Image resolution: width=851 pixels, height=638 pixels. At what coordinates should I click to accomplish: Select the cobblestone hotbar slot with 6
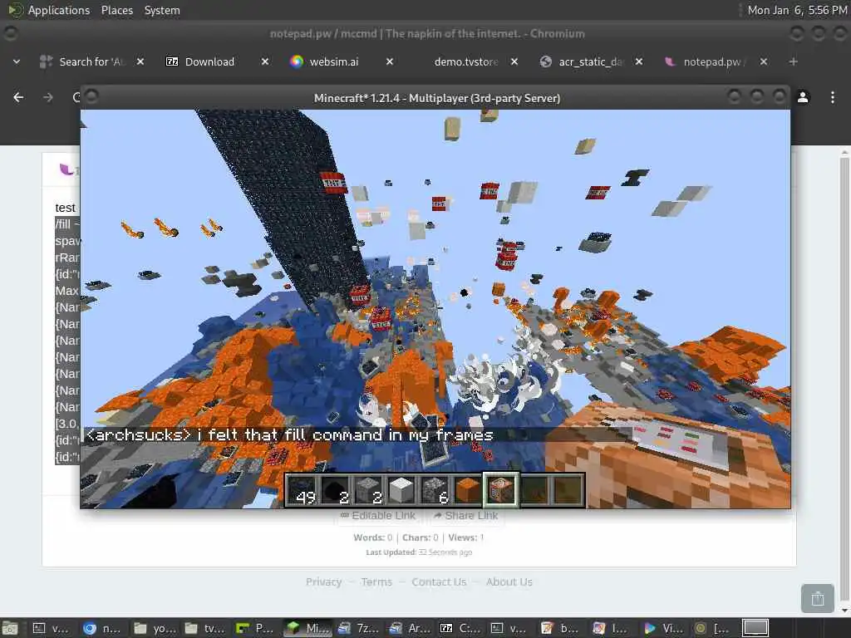[435, 490]
